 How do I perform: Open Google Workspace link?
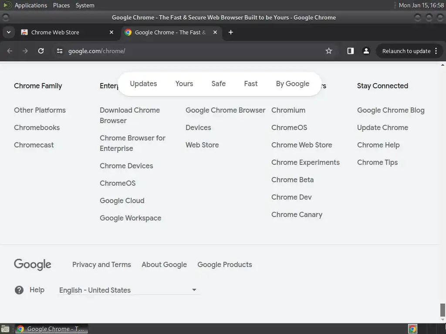pos(130,218)
